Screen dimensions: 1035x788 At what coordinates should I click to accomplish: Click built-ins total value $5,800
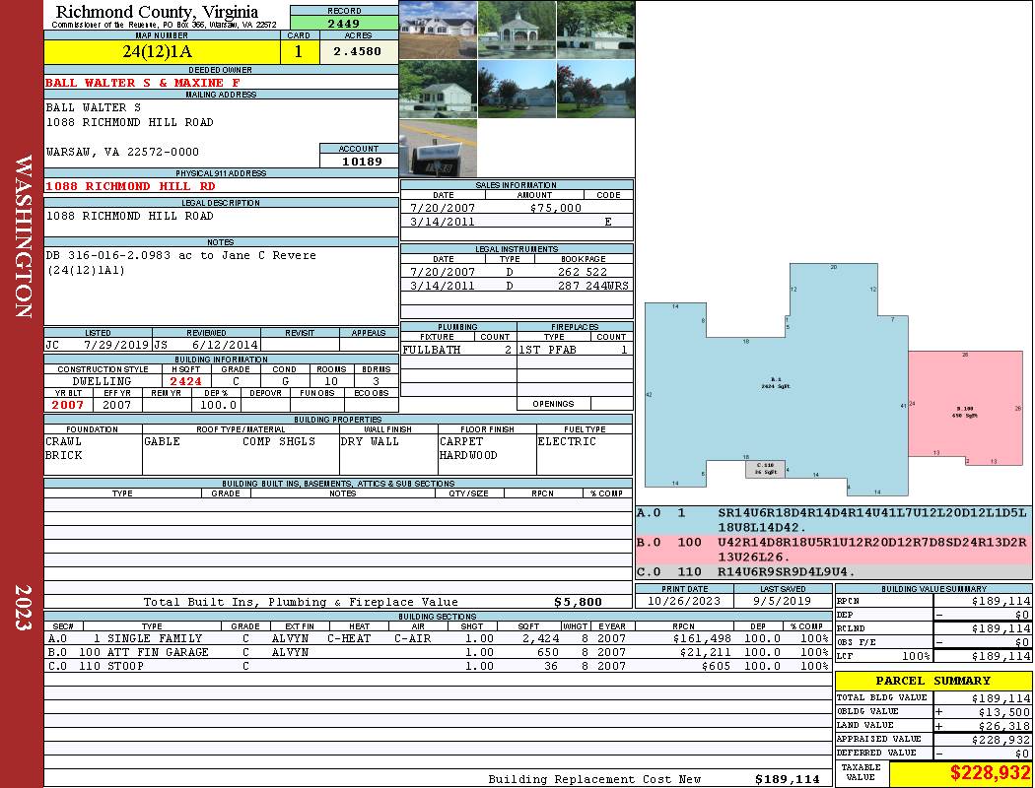[578, 602]
